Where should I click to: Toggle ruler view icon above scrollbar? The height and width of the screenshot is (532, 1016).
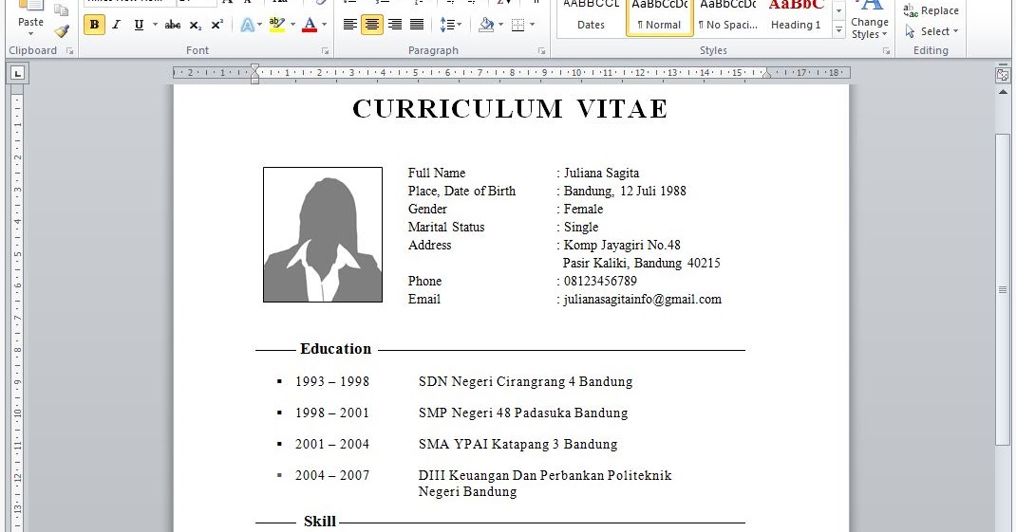1003,75
